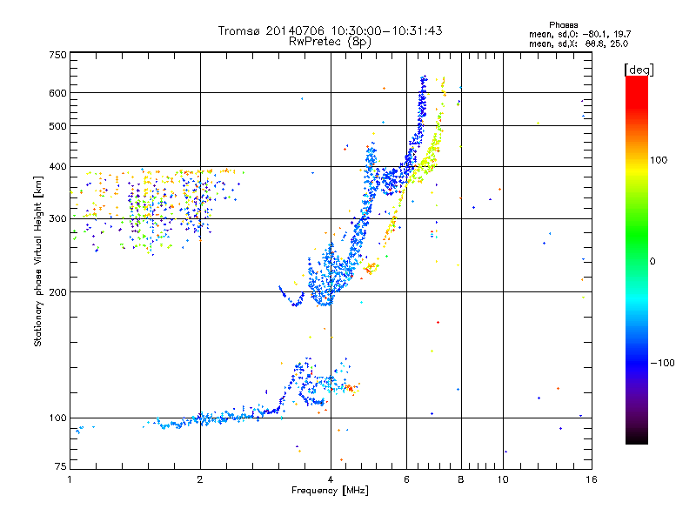The width and height of the screenshot is (696, 522).
Task: Click the y-axis '400' tick label
Action: pyautogui.click(x=58, y=167)
